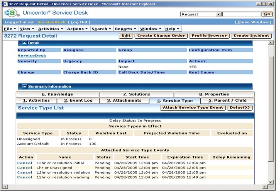Image resolution: width=276 pixels, height=191 pixels.
Task: Click the Impact value 'None'
Action: tap(124, 67)
